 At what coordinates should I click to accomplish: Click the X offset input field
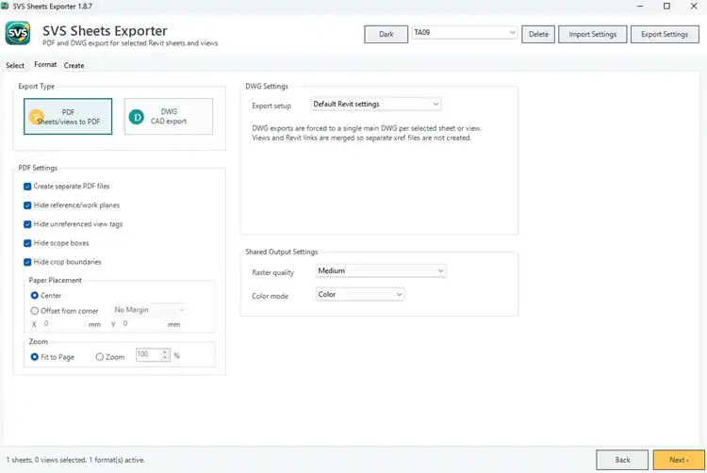click(x=63, y=323)
